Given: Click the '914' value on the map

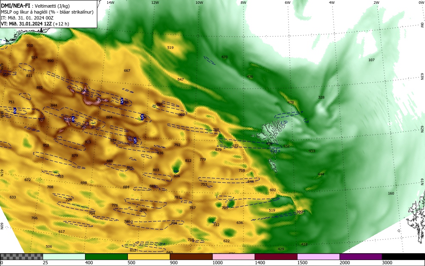Looking at the screenshot, I should click(34, 57).
